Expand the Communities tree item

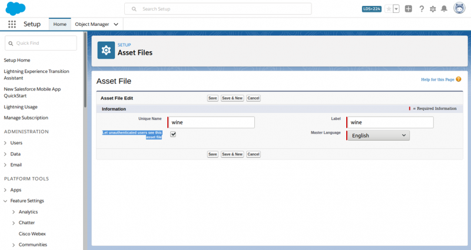[14, 245]
